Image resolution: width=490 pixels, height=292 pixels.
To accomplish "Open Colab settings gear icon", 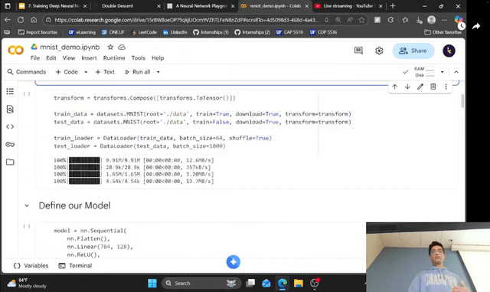I will (x=379, y=51).
